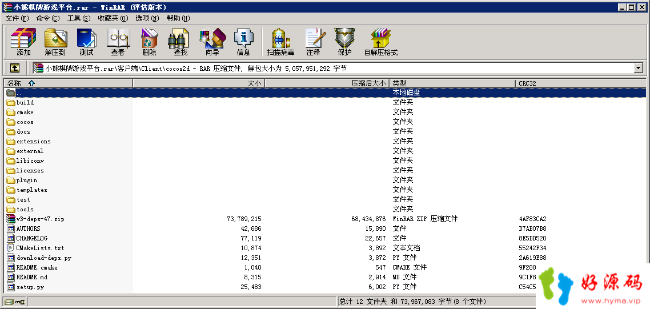Click the key icon in status bar
The height and width of the screenshot is (309, 650).
coord(21,302)
